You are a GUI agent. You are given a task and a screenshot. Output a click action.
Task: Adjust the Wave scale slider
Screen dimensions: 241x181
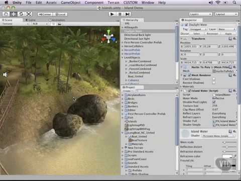point(229,142)
